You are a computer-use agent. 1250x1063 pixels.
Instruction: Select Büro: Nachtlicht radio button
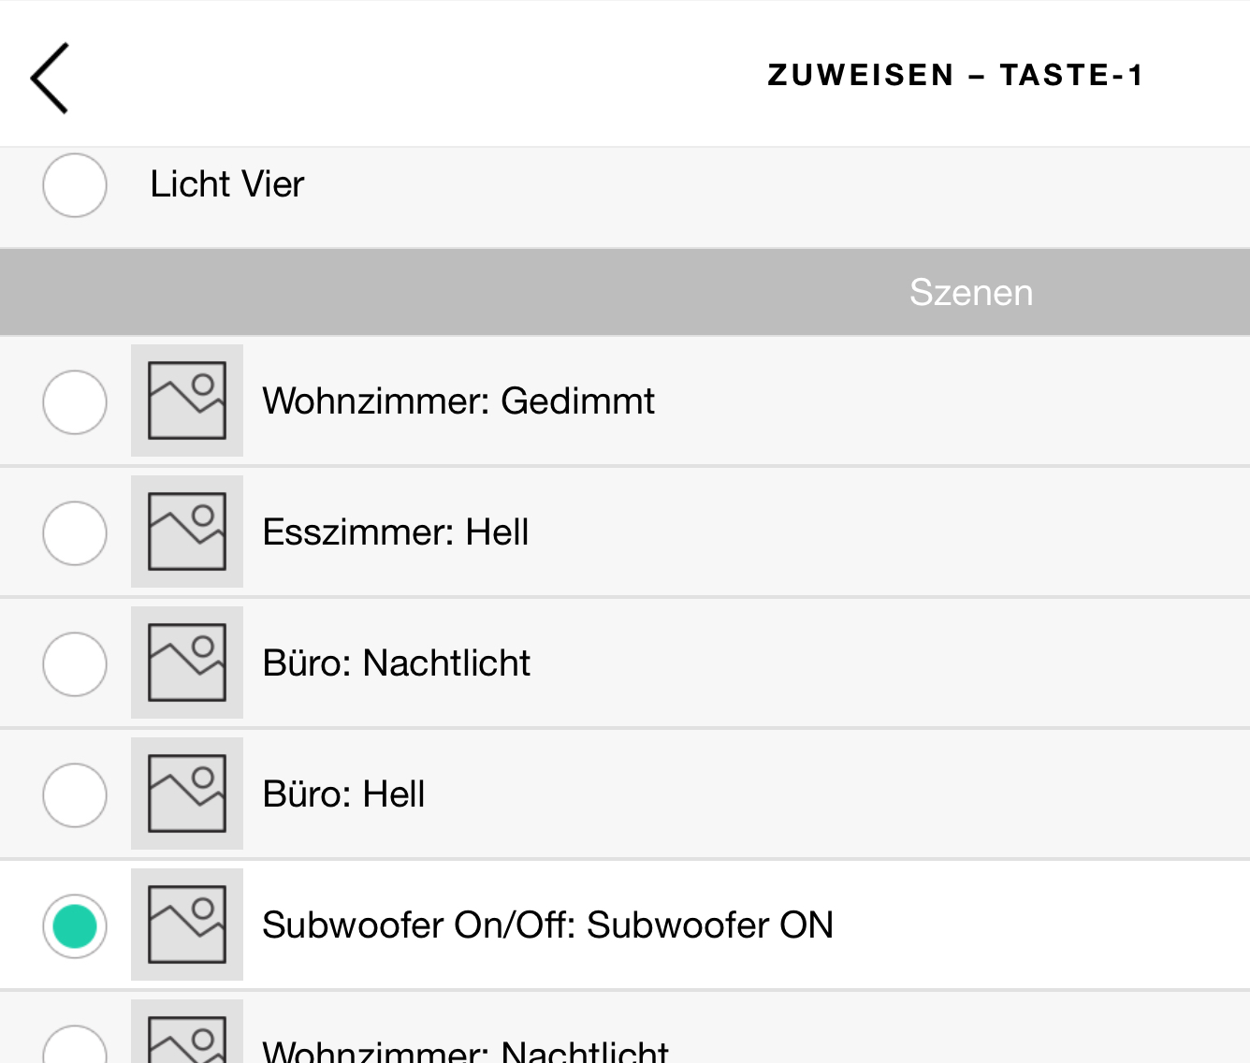(x=75, y=664)
